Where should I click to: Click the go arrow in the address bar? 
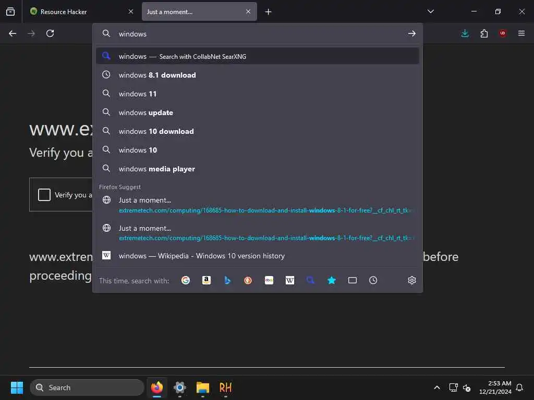pos(412,33)
